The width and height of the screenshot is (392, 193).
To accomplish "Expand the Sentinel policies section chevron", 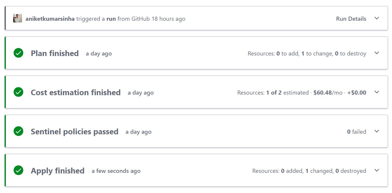I will [377, 131].
